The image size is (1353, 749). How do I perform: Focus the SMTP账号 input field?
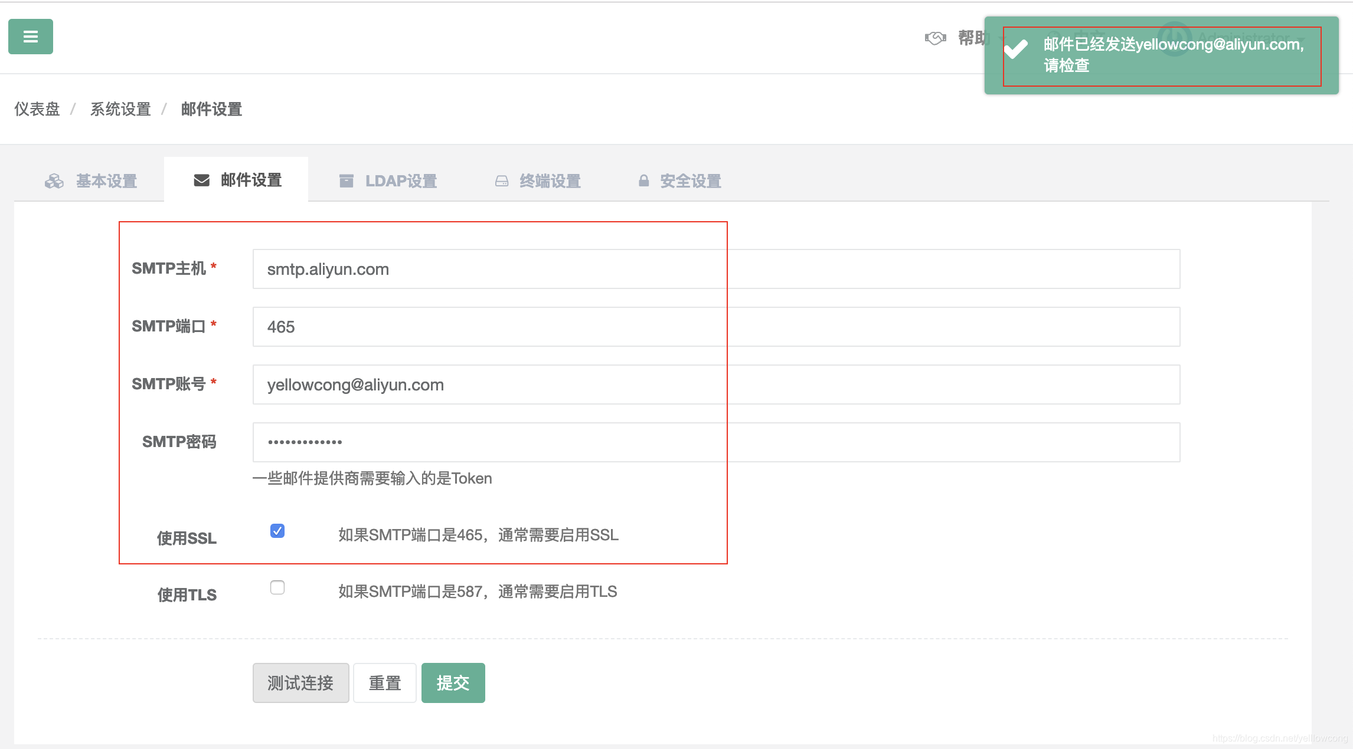click(716, 385)
